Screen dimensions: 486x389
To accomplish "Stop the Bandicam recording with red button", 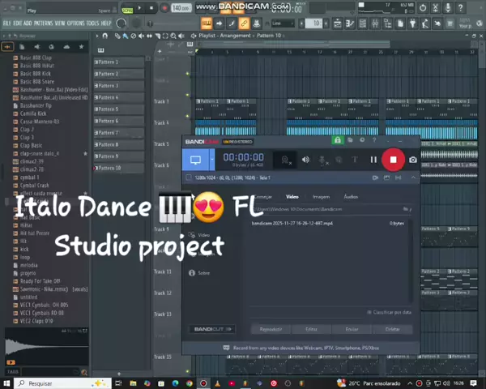I will (x=393, y=160).
